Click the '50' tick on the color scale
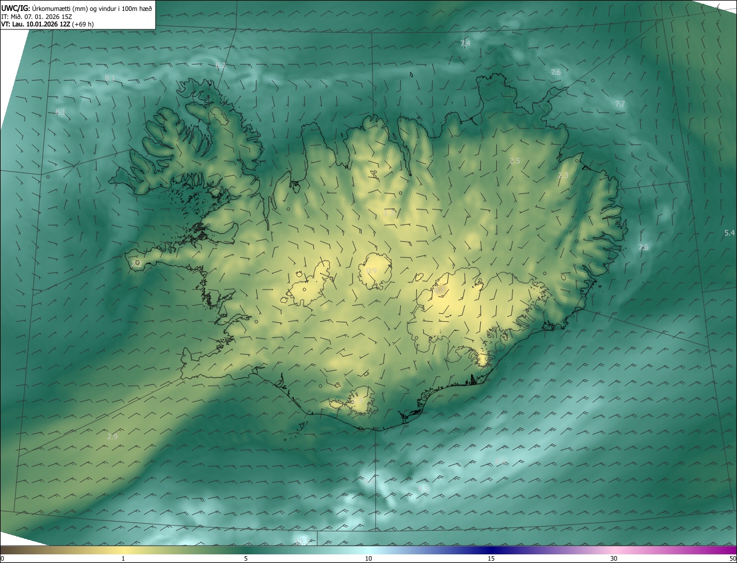Screen dimensions: 737x563 click(732, 558)
